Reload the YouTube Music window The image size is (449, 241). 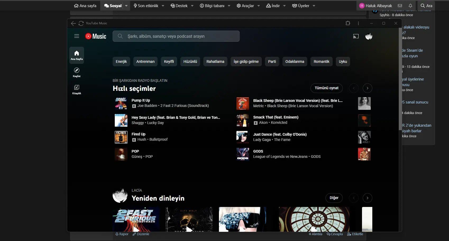pyautogui.click(x=81, y=23)
